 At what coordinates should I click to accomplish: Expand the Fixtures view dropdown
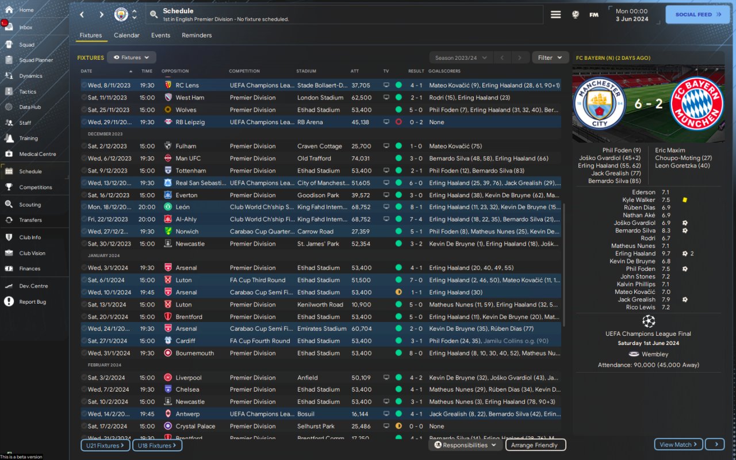pyautogui.click(x=132, y=57)
